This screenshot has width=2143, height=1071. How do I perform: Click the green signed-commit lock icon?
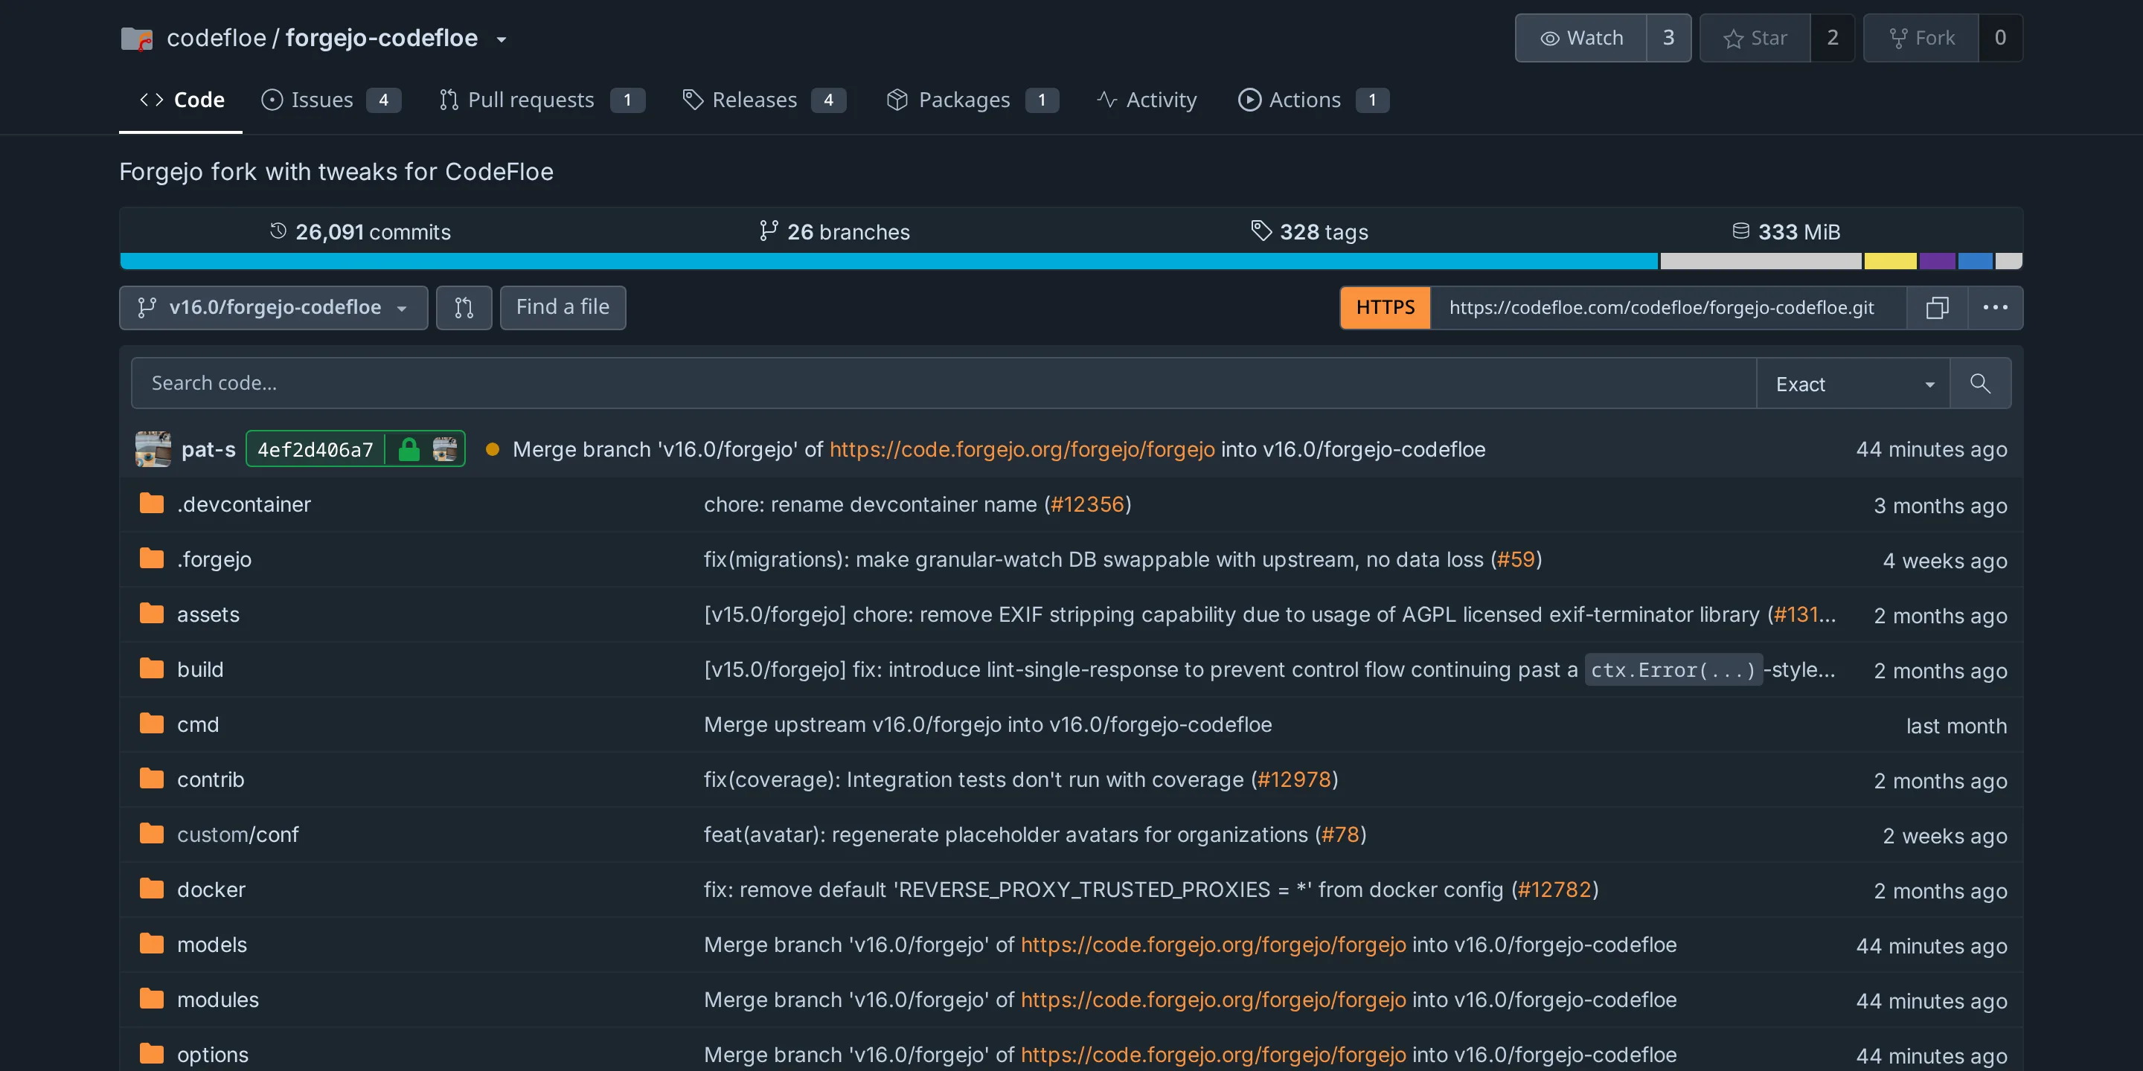[x=409, y=449]
